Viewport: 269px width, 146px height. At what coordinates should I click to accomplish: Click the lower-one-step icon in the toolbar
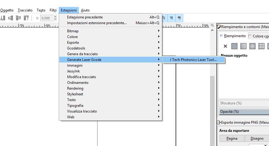(11, 18)
